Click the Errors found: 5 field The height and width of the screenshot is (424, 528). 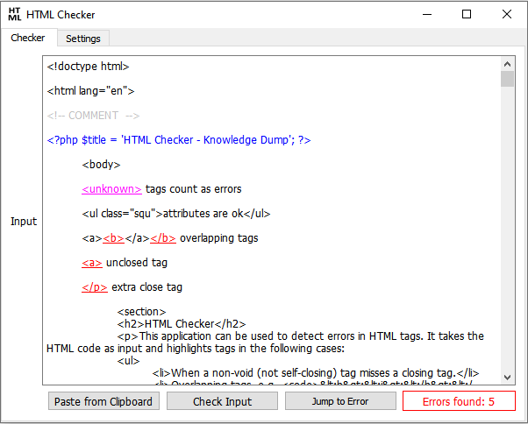pyautogui.click(x=458, y=401)
